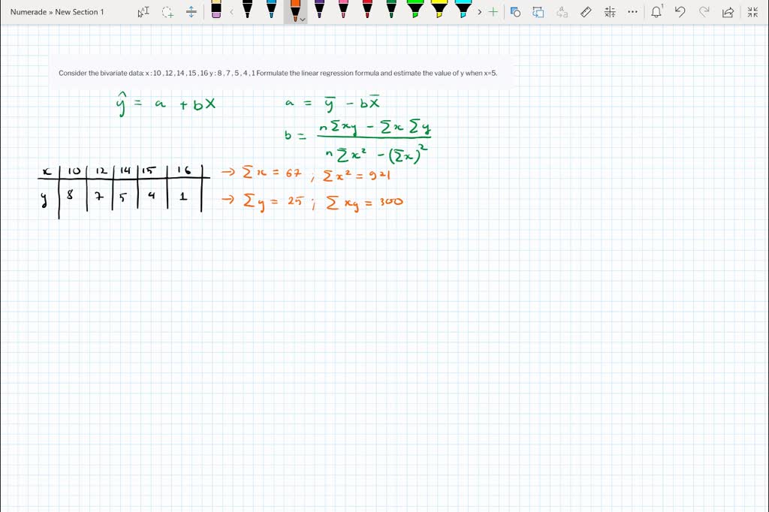Select the Eraser tool
Image resolution: width=769 pixels, height=512 pixels.
coord(214,12)
